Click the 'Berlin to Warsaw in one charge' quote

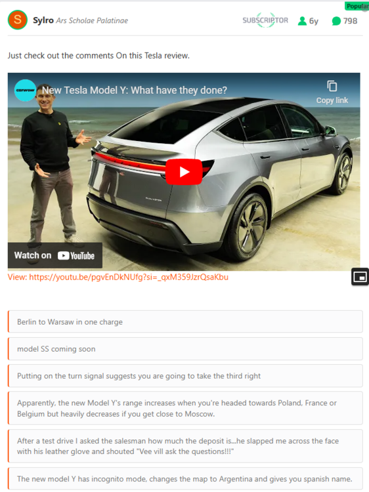[185, 321]
